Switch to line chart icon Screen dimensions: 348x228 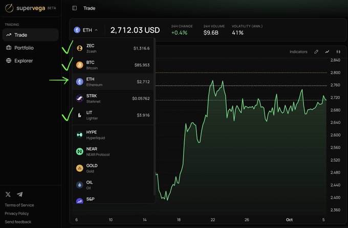point(327,52)
